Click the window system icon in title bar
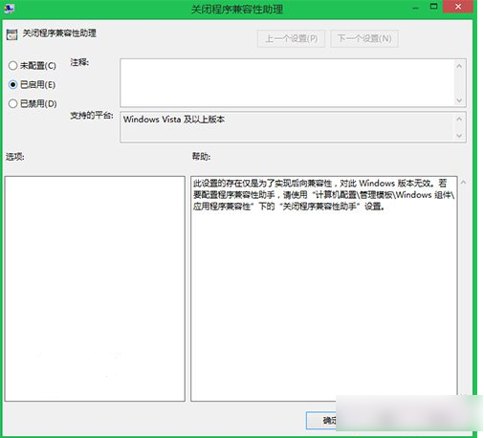 (x=9, y=8)
